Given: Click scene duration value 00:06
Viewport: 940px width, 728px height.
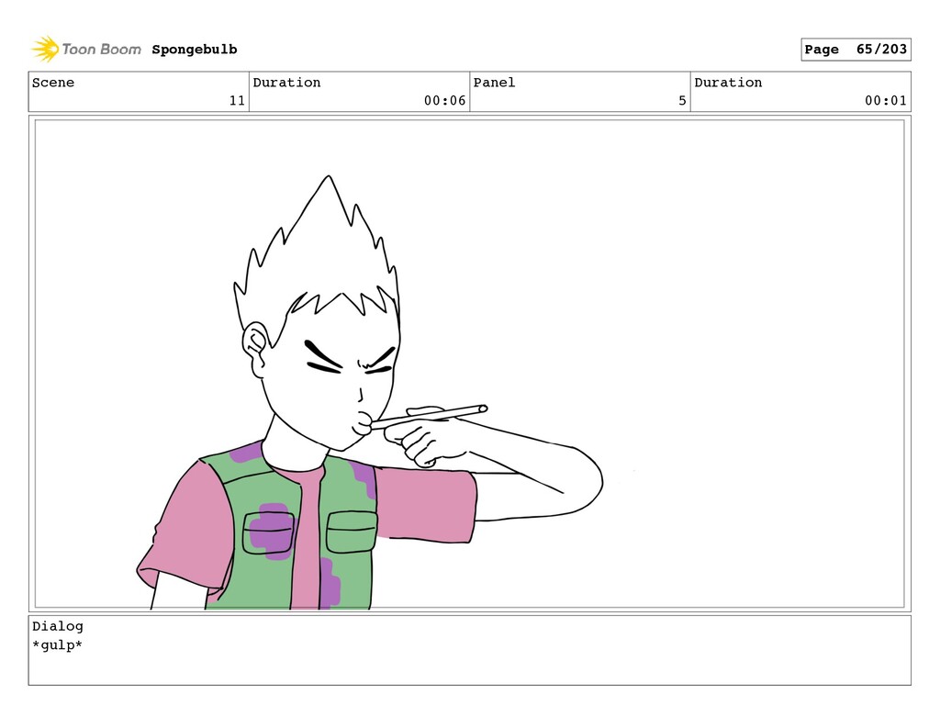Looking at the screenshot, I should click(444, 100).
